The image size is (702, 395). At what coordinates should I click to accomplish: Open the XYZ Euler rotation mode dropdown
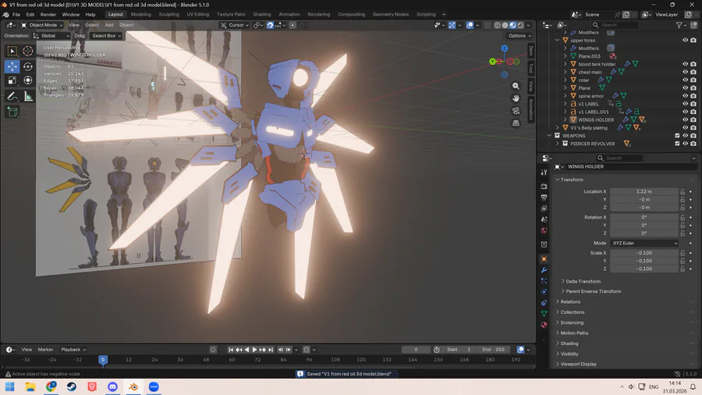tap(643, 243)
